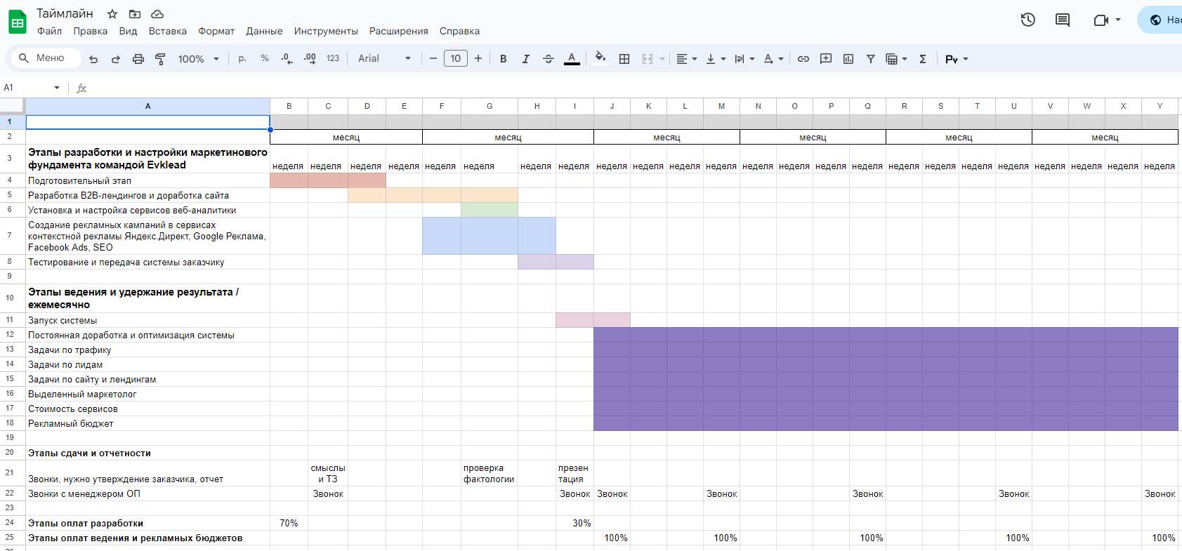Select the paint format roller tool
Screen dimensions: 1182x551
pyautogui.click(x=160, y=59)
